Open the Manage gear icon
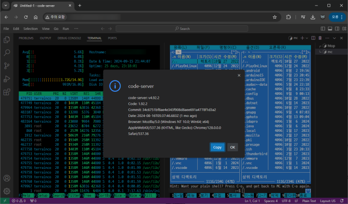The height and width of the screenshot is (204, 348). (x=7, y=191)
